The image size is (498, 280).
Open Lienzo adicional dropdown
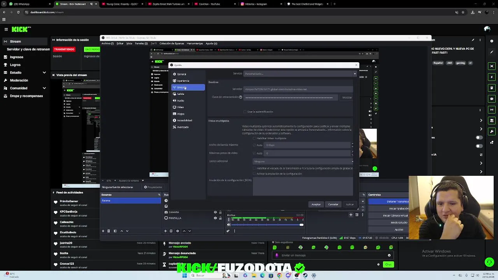pyautogui.click(x=303, y=161)
